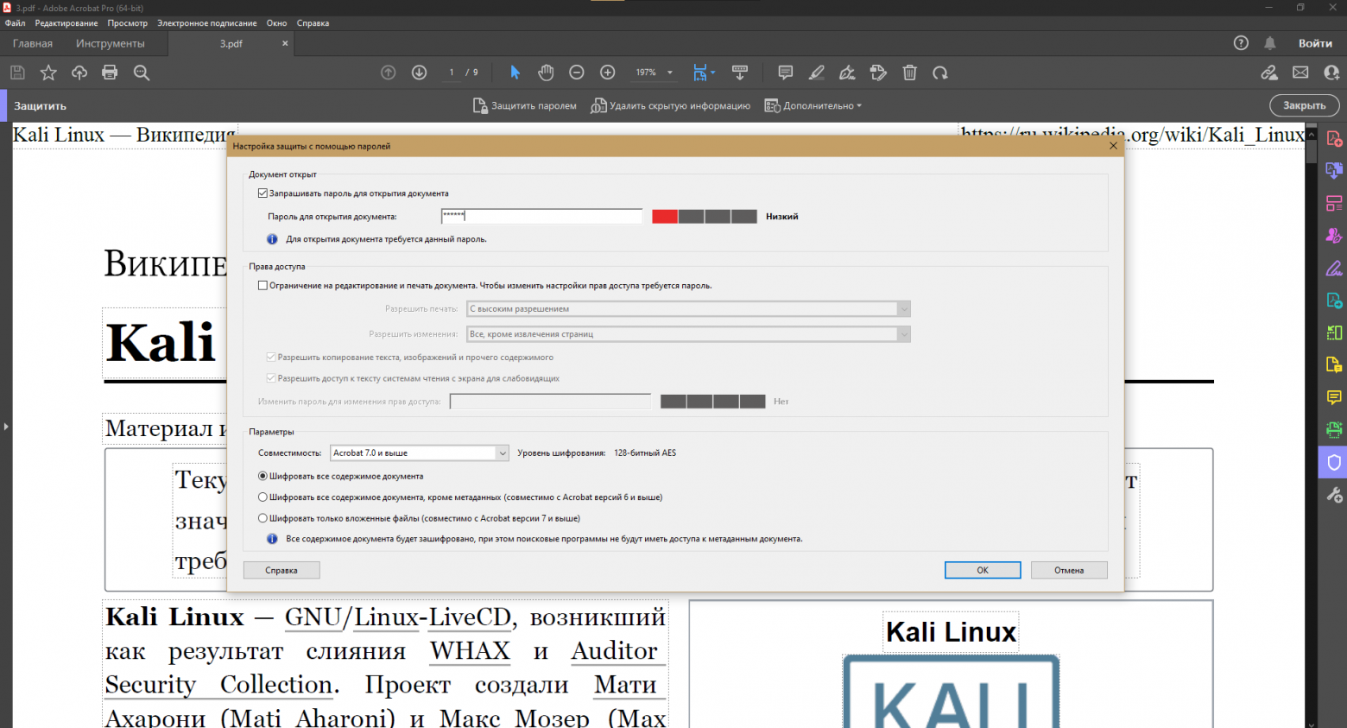Toggle 'Разрешить копирование текста, изображений' checkbox
Screen dimensions: 1347x728
pos(271,357)
